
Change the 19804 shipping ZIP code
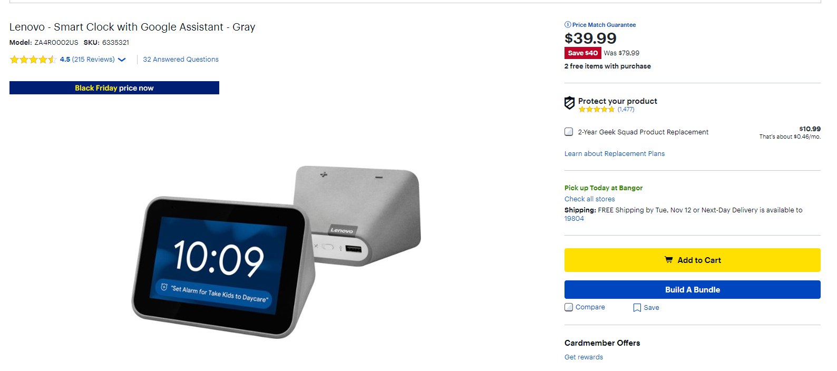[574, 219]
